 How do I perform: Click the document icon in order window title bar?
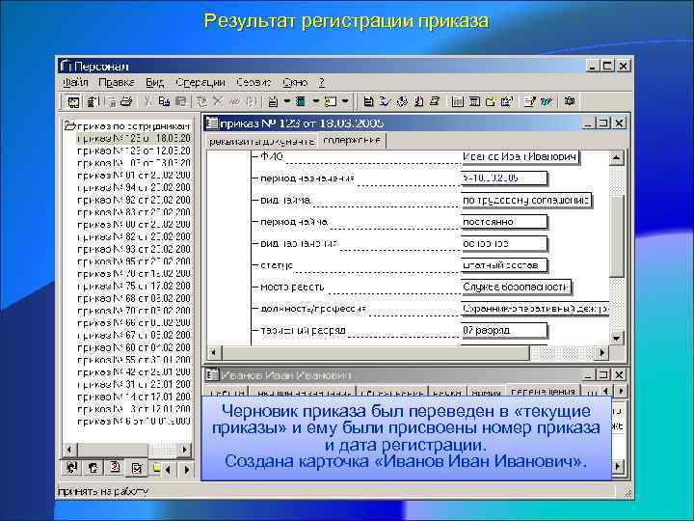[212, 123]
